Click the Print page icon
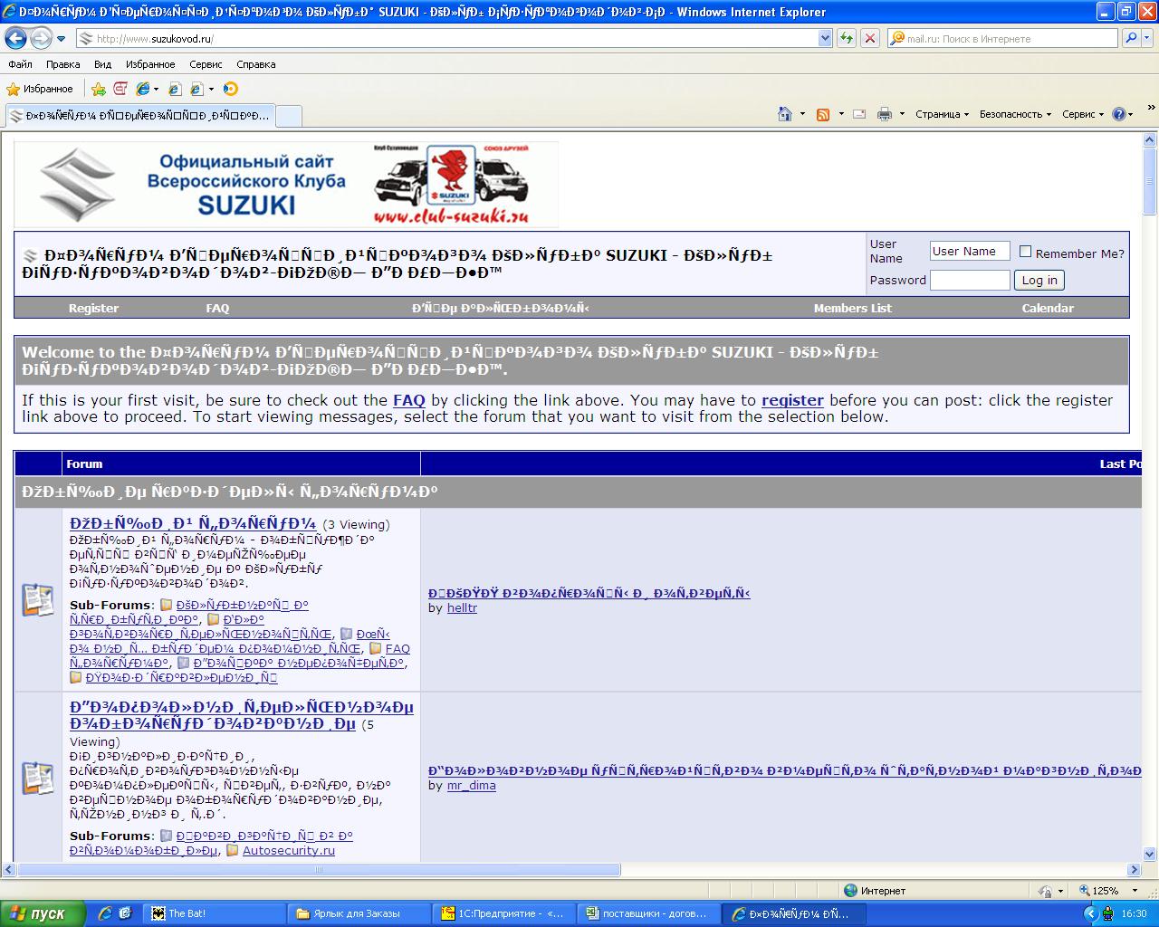Screen dimensions: 1159x927 pyautogui.click(x=884, y=114)
